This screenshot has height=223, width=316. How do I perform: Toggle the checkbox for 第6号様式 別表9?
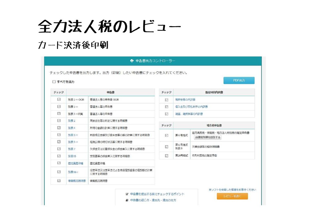click(x=167, y=147)
